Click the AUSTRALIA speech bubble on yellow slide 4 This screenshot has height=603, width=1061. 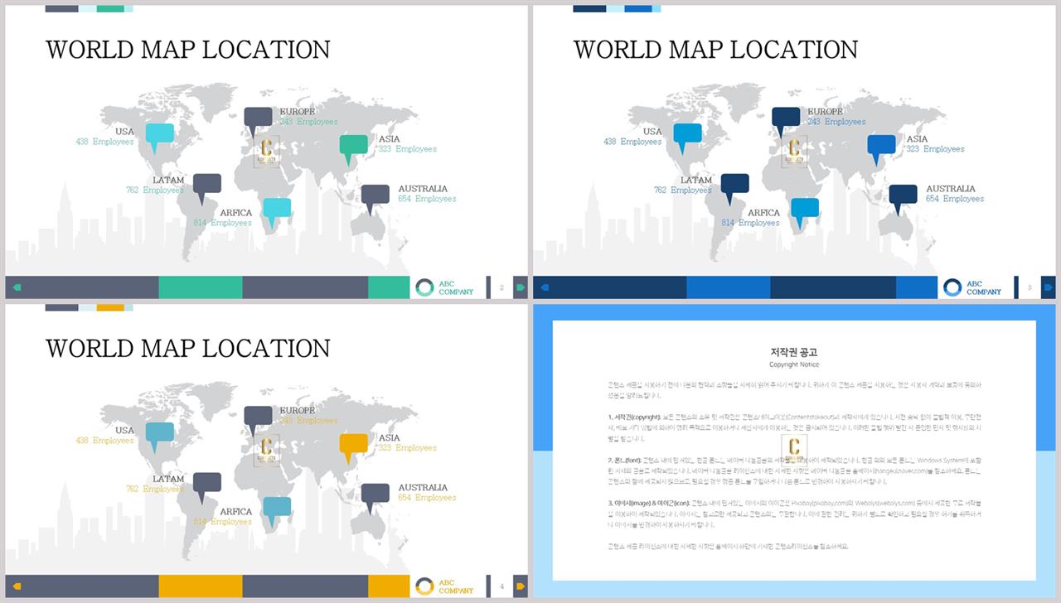point(375,497)
